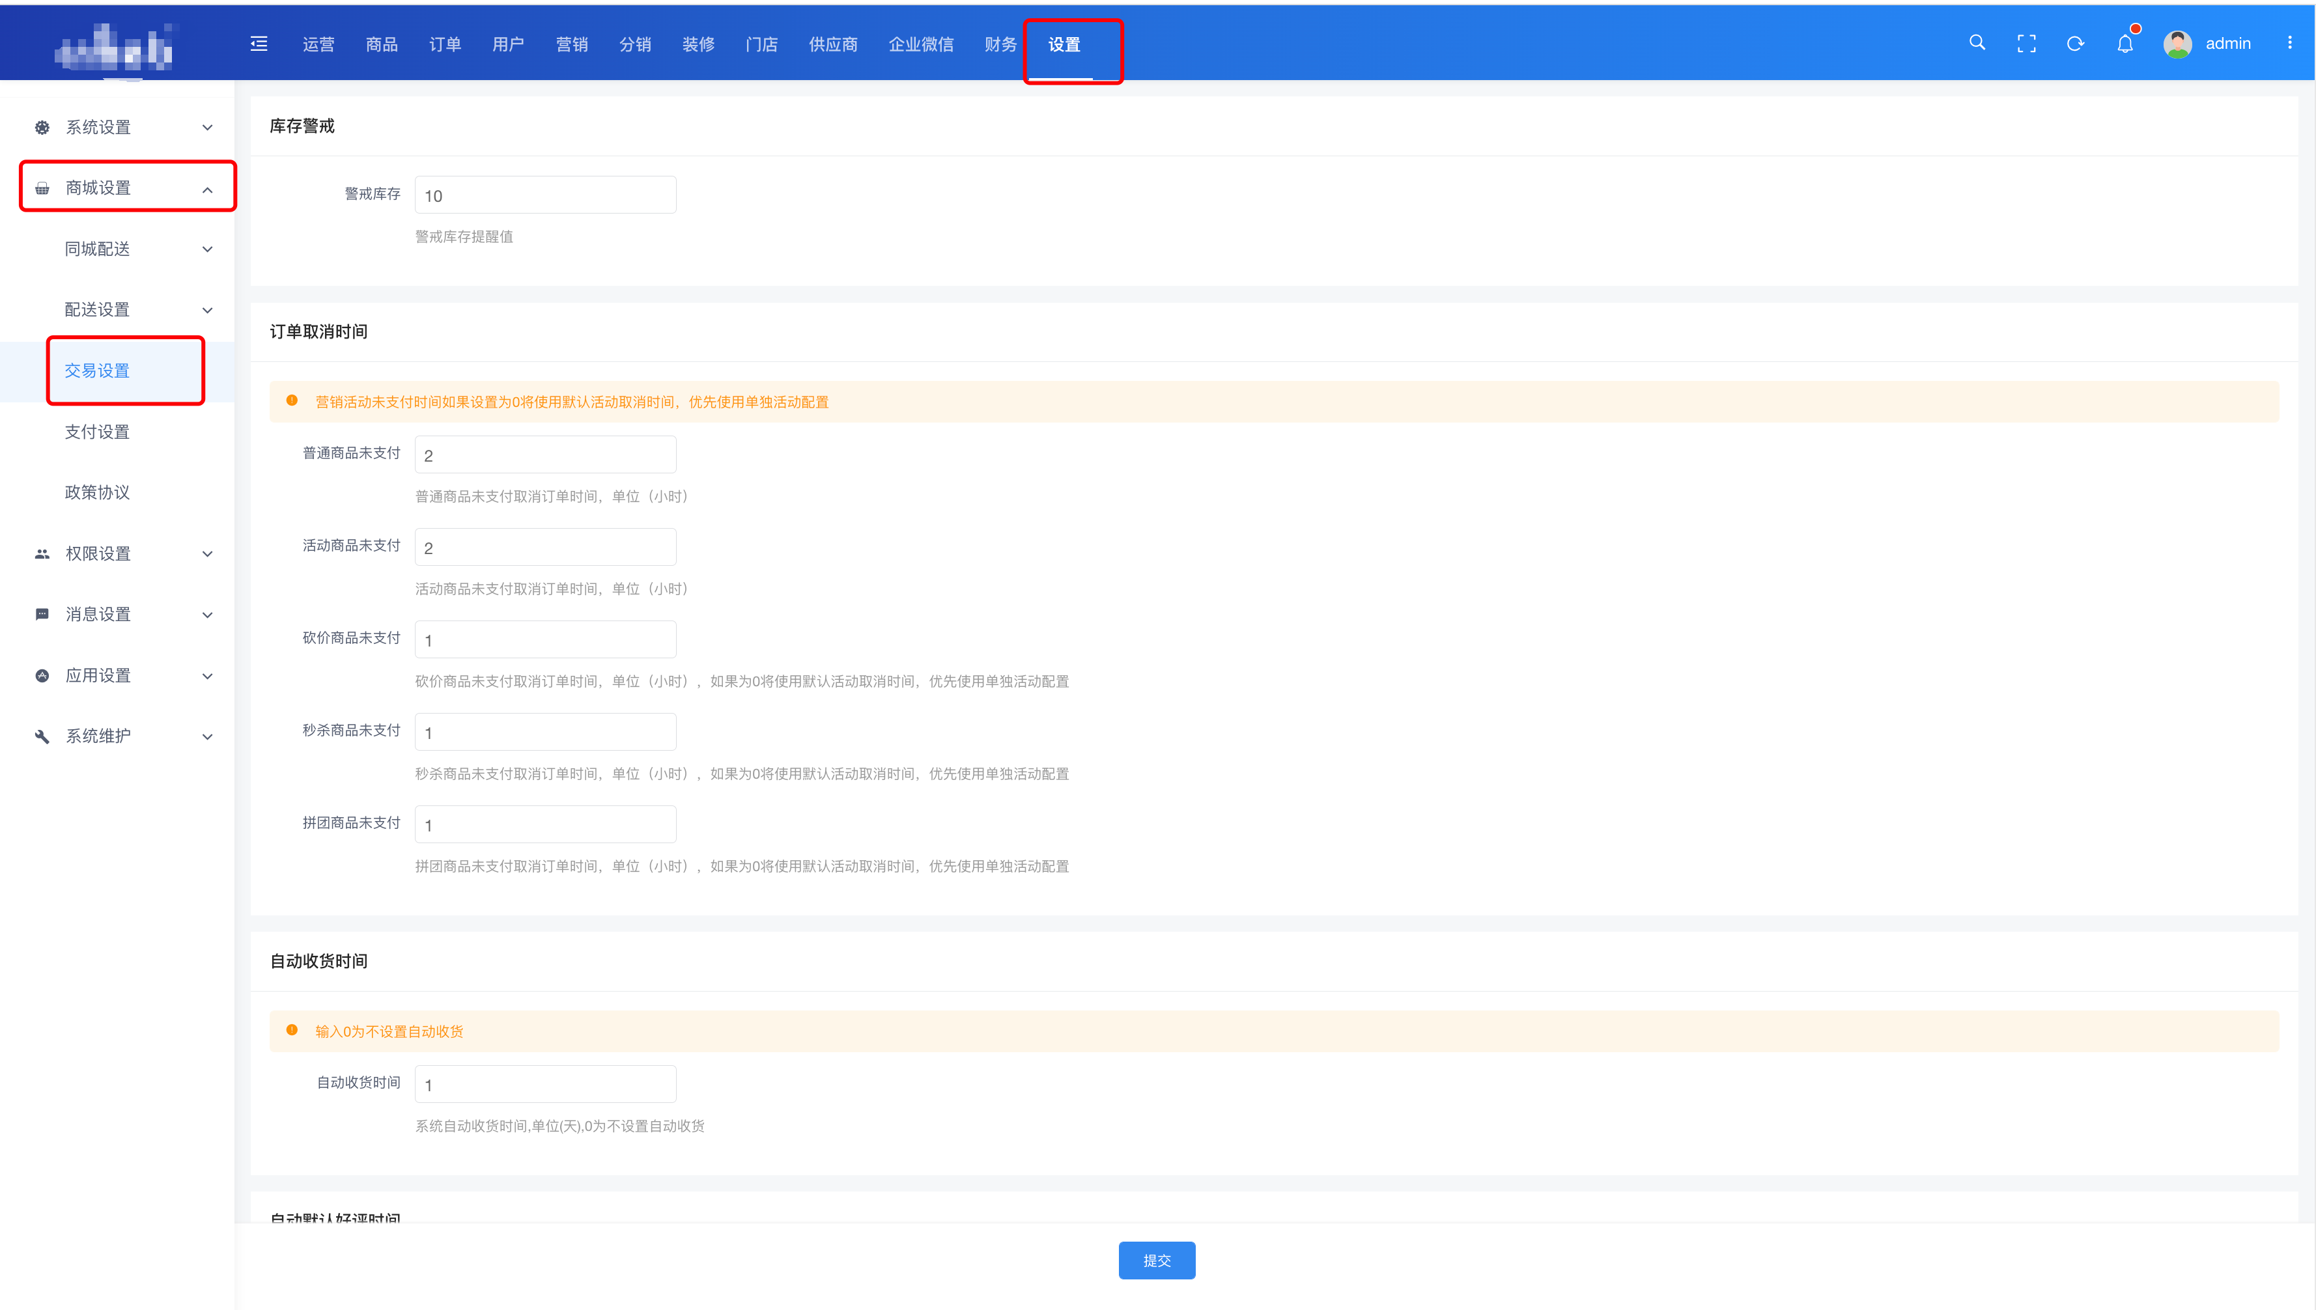Open the 门店 top menu
Image resolution: width=2316 pixels, height=1310 pixels.
tap(761, 44)
